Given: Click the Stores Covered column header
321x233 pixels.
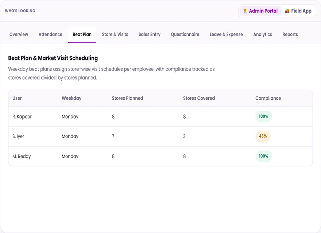Looking at the screenshot, I should (199, 98).
